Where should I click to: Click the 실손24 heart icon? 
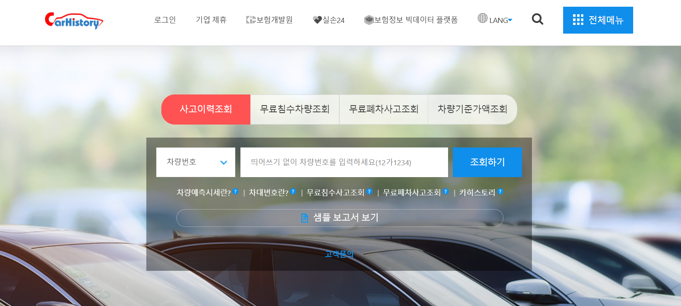[x=317, y=20]
